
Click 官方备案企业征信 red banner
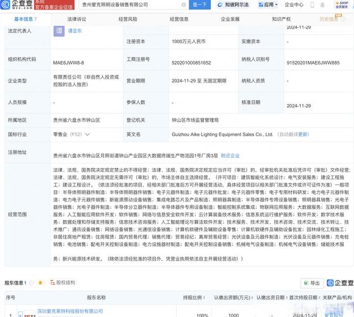(x=54, y=5)
